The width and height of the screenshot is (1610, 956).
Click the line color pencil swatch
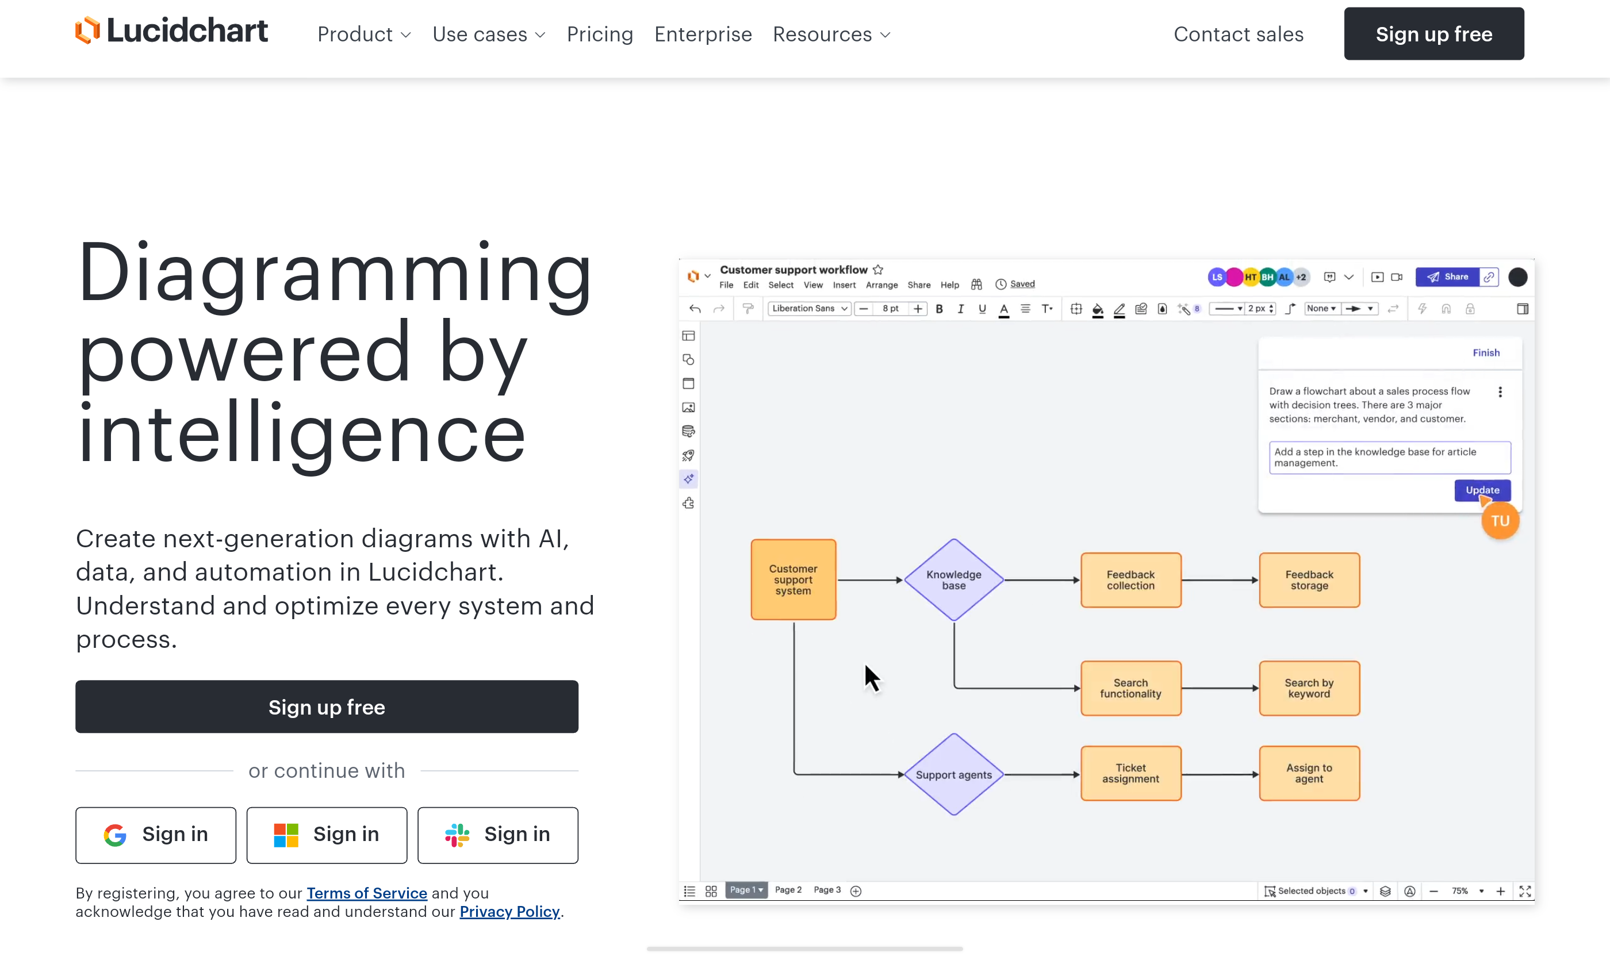[x=1119, y=310]
